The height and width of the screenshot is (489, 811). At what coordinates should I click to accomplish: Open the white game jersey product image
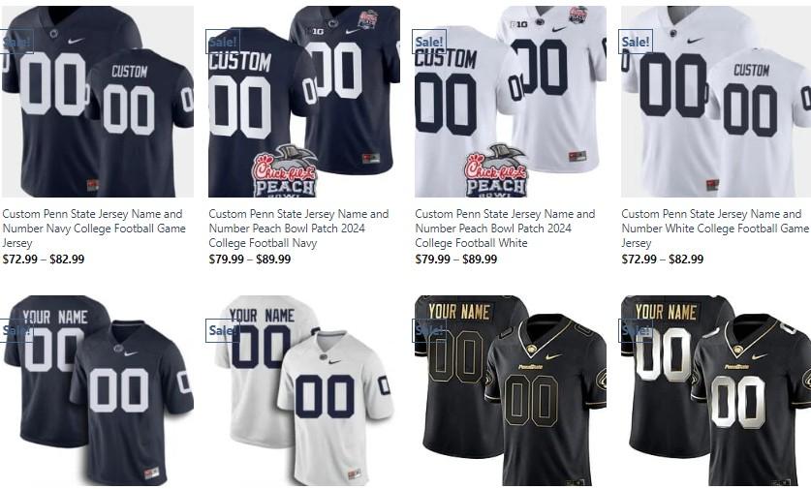pos(716,102)
